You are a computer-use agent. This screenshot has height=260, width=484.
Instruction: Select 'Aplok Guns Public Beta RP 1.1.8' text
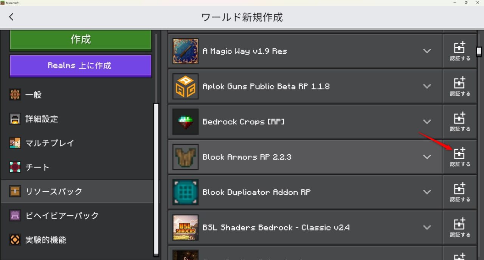pyautogui.click(x=266, y=86)
